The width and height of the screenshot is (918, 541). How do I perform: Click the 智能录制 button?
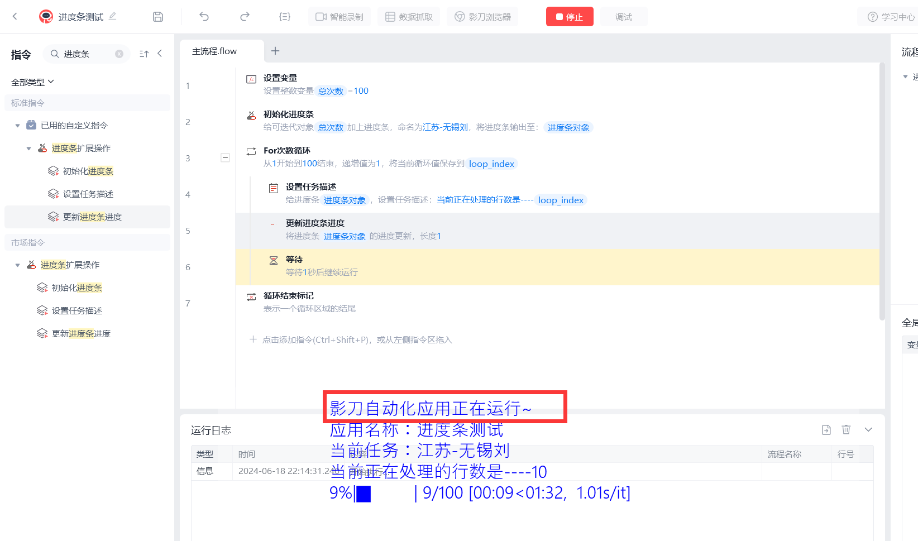(x=340, y=17)
